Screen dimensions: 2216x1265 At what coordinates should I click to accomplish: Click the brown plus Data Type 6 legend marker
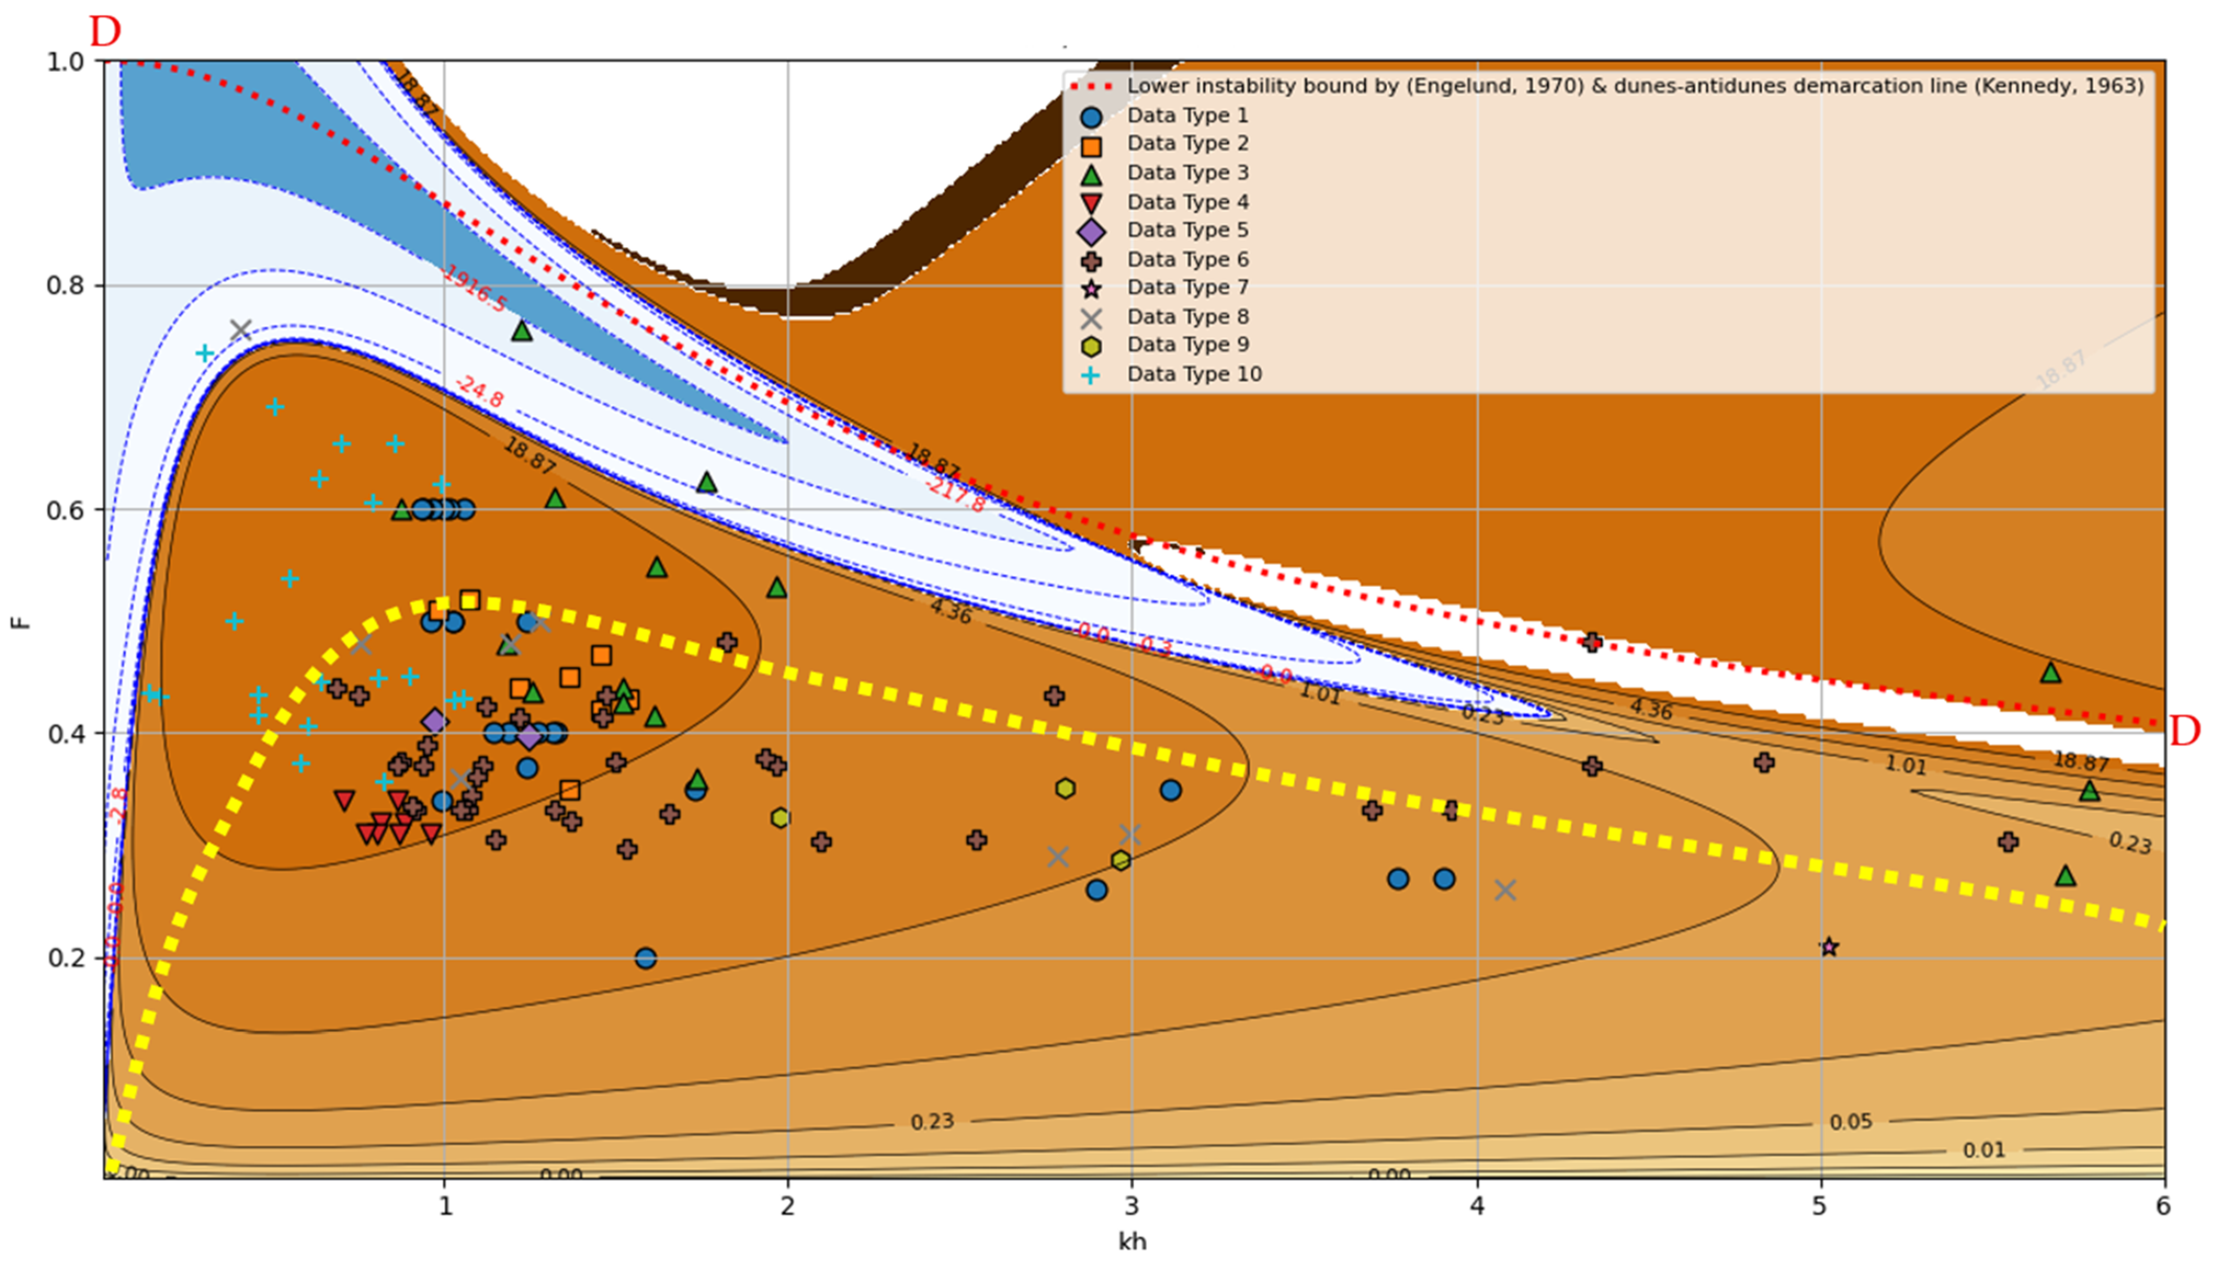[1091, 261]
